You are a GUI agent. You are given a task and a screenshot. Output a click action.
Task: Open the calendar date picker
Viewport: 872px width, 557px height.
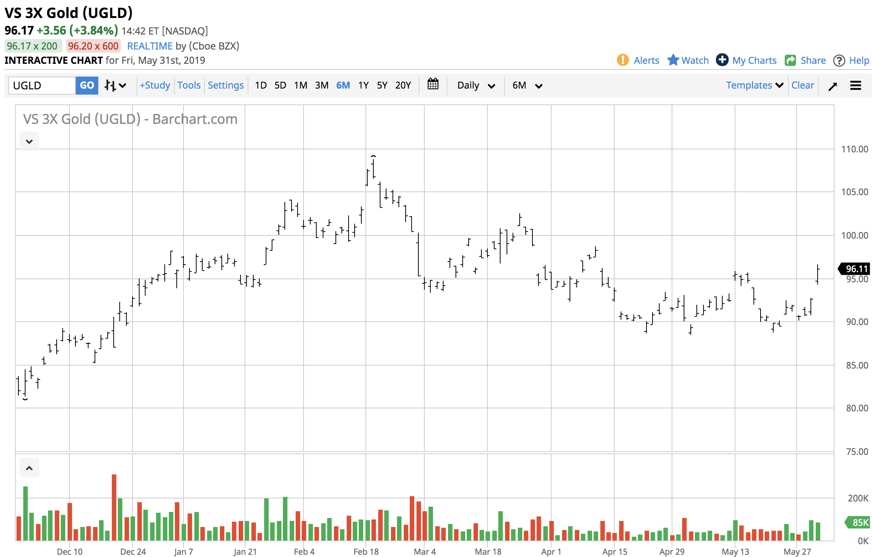433,85
